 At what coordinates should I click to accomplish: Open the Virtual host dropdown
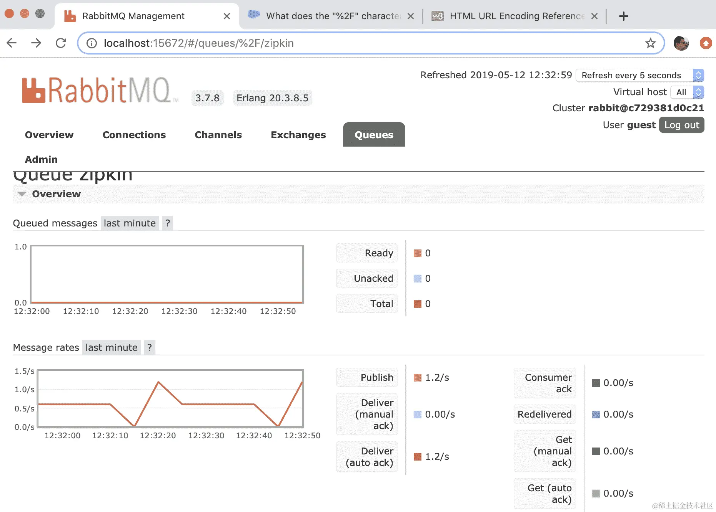coord(688,92)
